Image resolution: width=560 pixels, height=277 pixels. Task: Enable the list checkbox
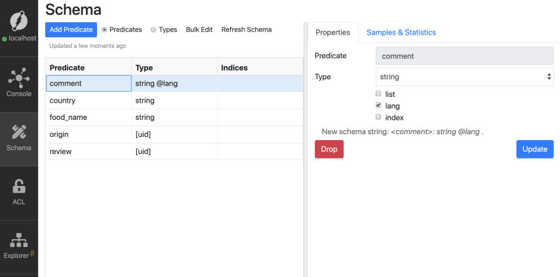tap(378, 94)
